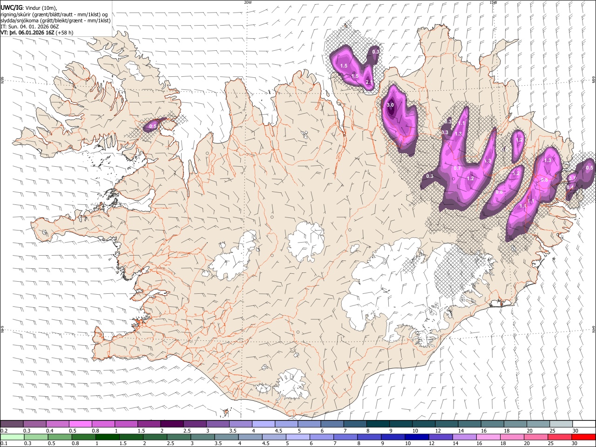Click the UWC/IG Vindur (10m) title text
596x447 pixels.
29,8
